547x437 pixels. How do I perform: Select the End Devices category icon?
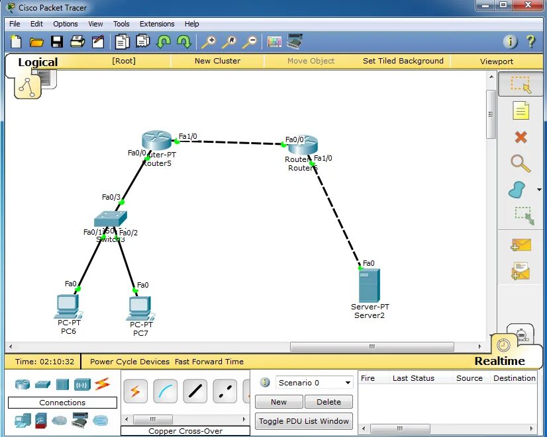point(23,420)
